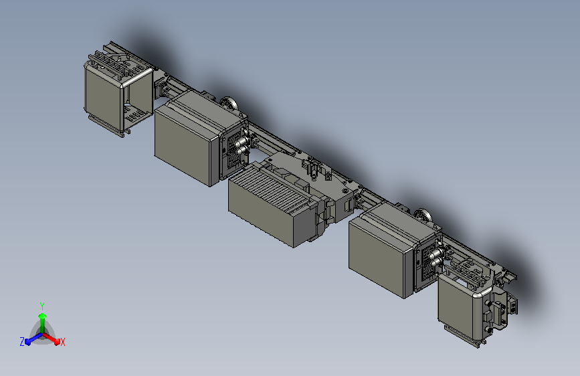Select the X label of orientation triad
The height and width of the screenshot is (376, 580).
click(62, 343)
